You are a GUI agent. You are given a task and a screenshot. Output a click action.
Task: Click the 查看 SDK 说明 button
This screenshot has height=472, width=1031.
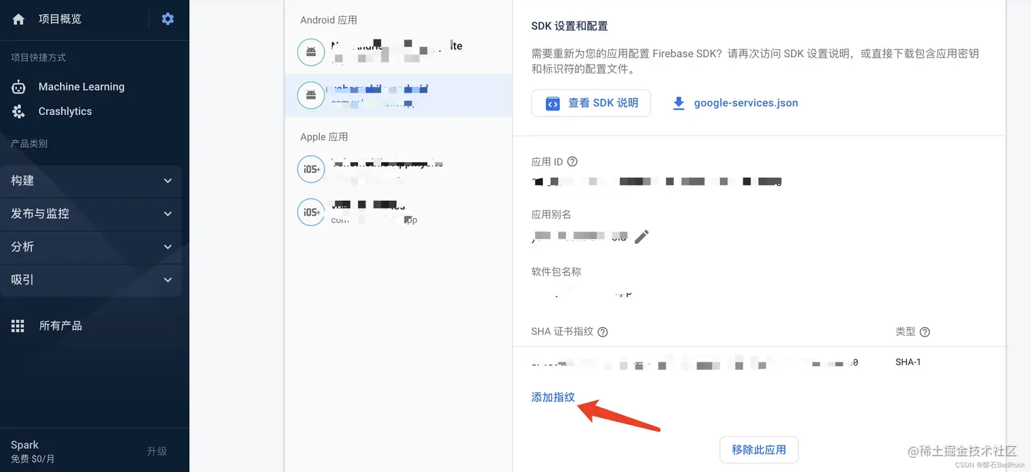(x=591, y=103)
